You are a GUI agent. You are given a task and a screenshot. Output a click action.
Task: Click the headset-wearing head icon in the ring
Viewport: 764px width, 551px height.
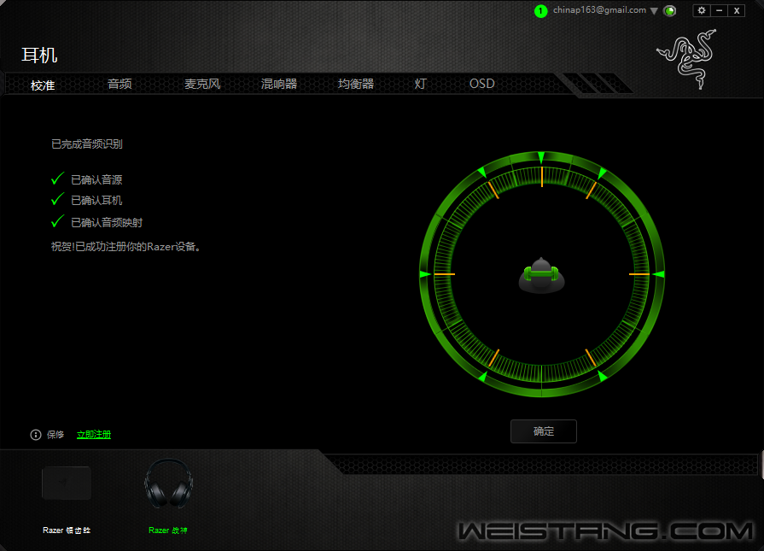[541, 275]
